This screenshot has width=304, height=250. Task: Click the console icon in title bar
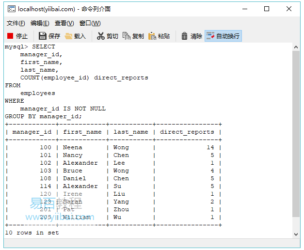coord(11,9)
